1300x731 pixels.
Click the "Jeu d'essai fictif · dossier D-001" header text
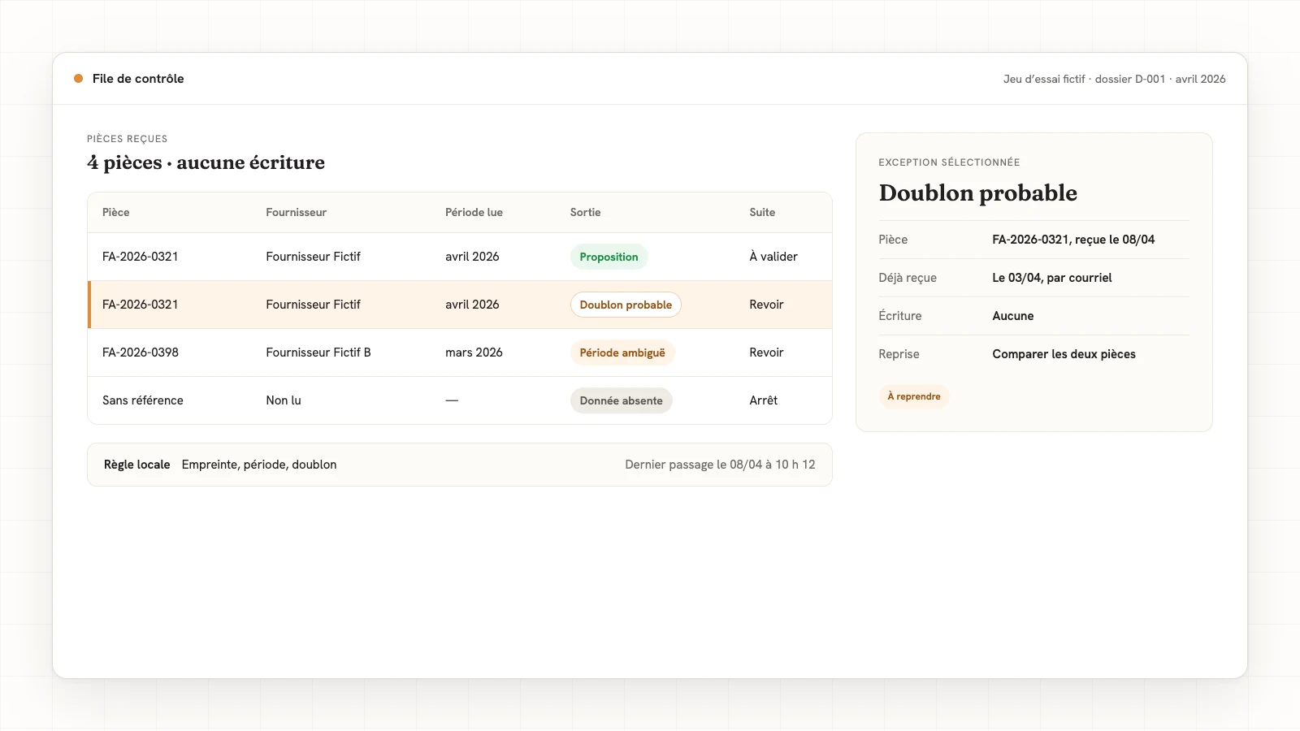1084,79
